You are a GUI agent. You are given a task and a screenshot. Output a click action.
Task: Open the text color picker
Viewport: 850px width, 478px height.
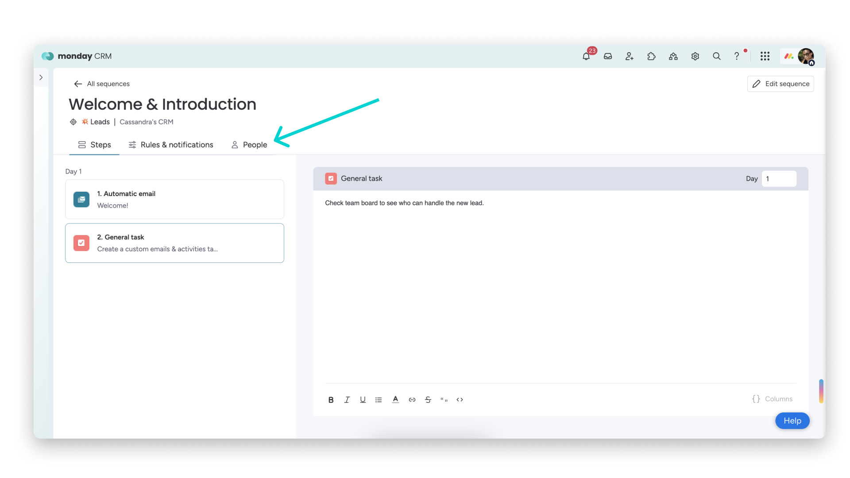(x=395, y=400)
